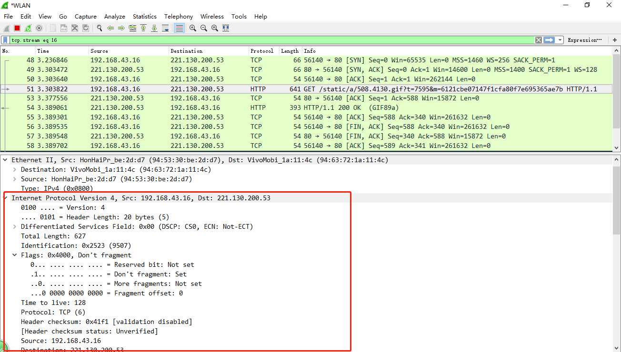Expand the Ethernet Source HonHaiPr node
621x352 pixels.
tap(15, 179)
